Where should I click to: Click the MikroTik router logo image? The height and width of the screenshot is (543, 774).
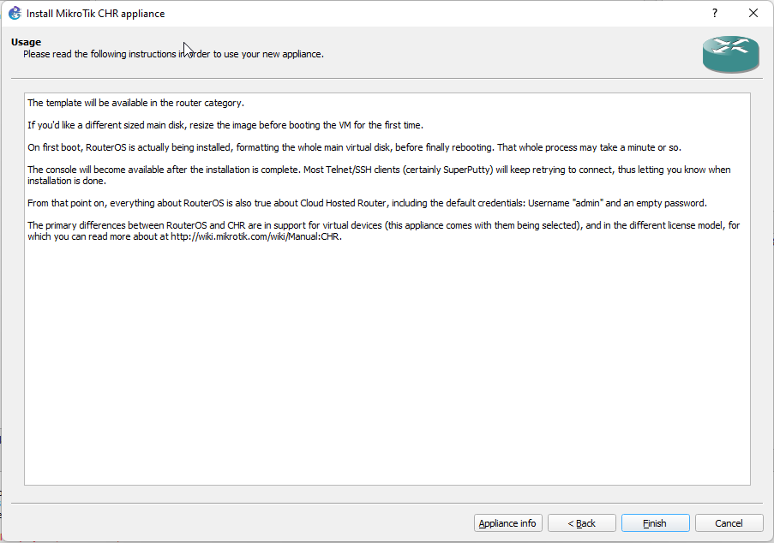730,54
